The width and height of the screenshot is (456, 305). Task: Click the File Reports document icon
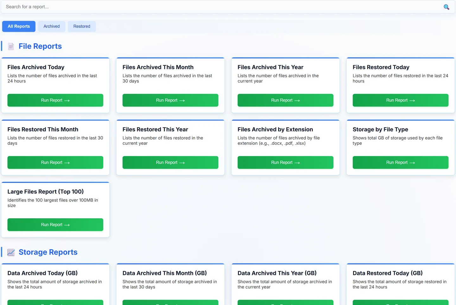(x=11, y=47)
